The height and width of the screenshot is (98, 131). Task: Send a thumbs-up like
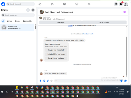[x=125, y=81]
